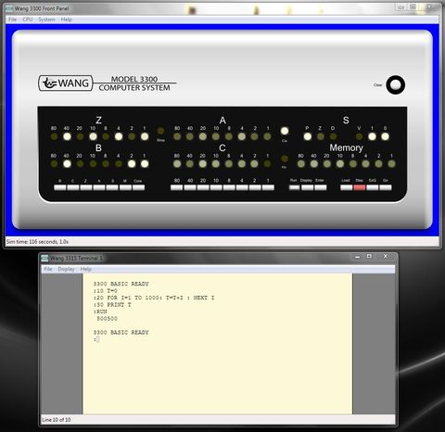Click the Go switch
This screenshot has width=445, height=432.
(x=386, y=187)
